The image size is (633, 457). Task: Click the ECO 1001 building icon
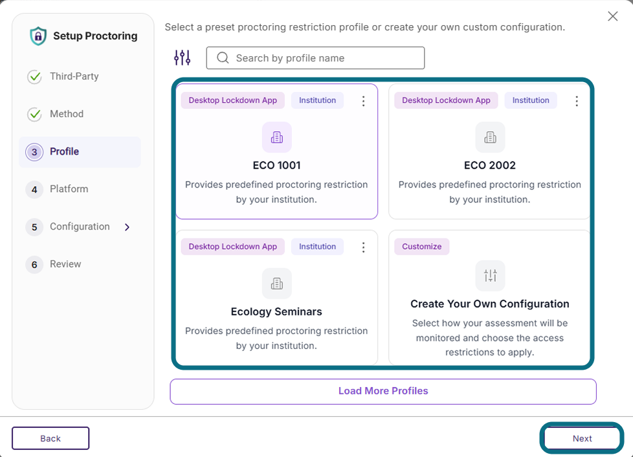coord(277,137)
